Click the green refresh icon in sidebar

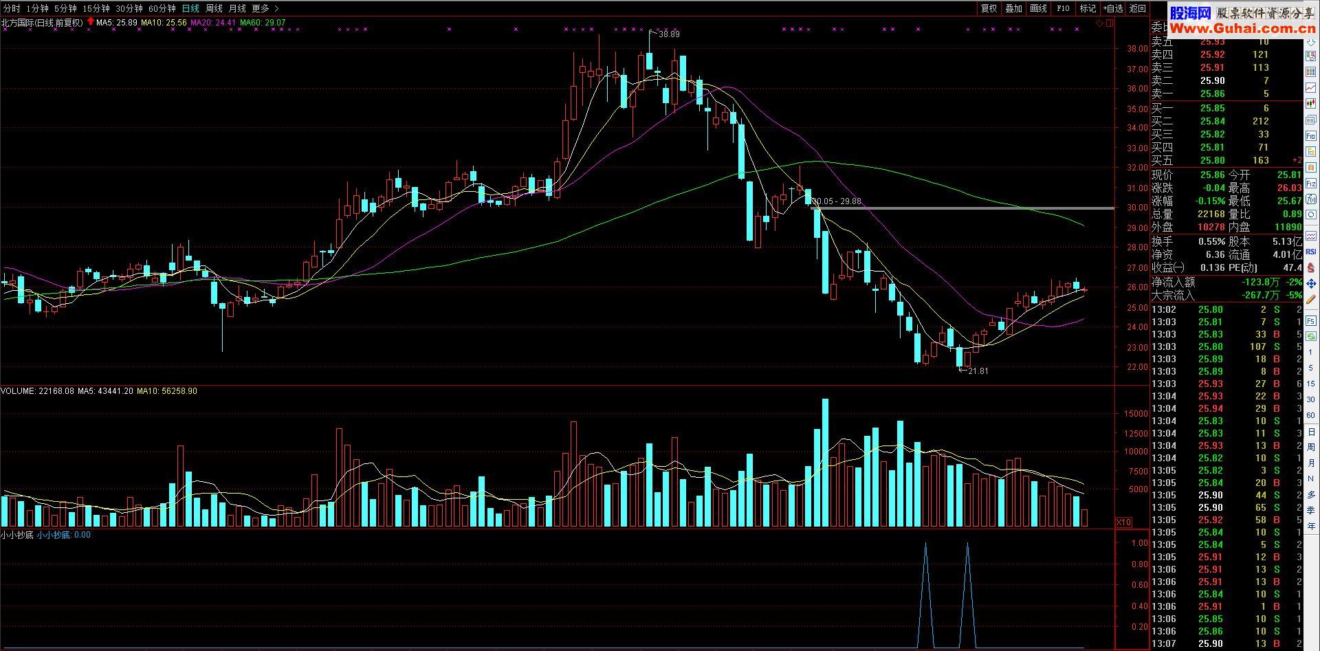(1311, 336)
